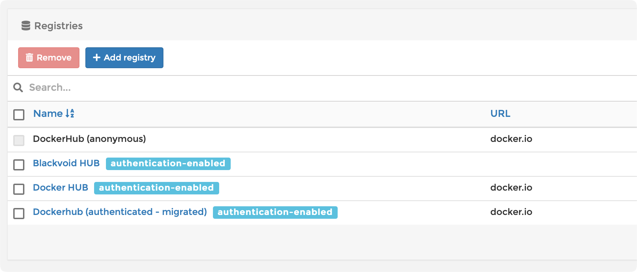
Task: Select the Dockerhub (authenticated - migrated) checkbox
Action: pyautogui.click(x=19, y=213)
